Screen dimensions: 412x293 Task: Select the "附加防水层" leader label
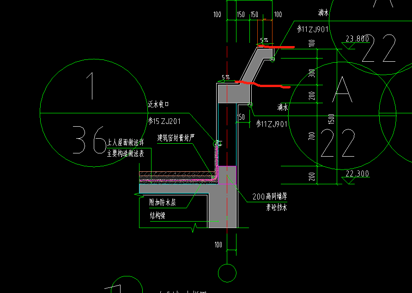pyautogui.click(x=163, y=202)
